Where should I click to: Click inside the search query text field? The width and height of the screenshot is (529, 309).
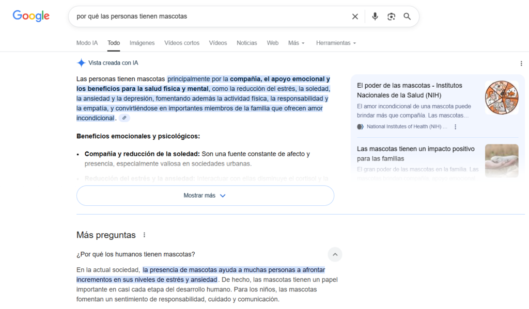click(207, 17)
